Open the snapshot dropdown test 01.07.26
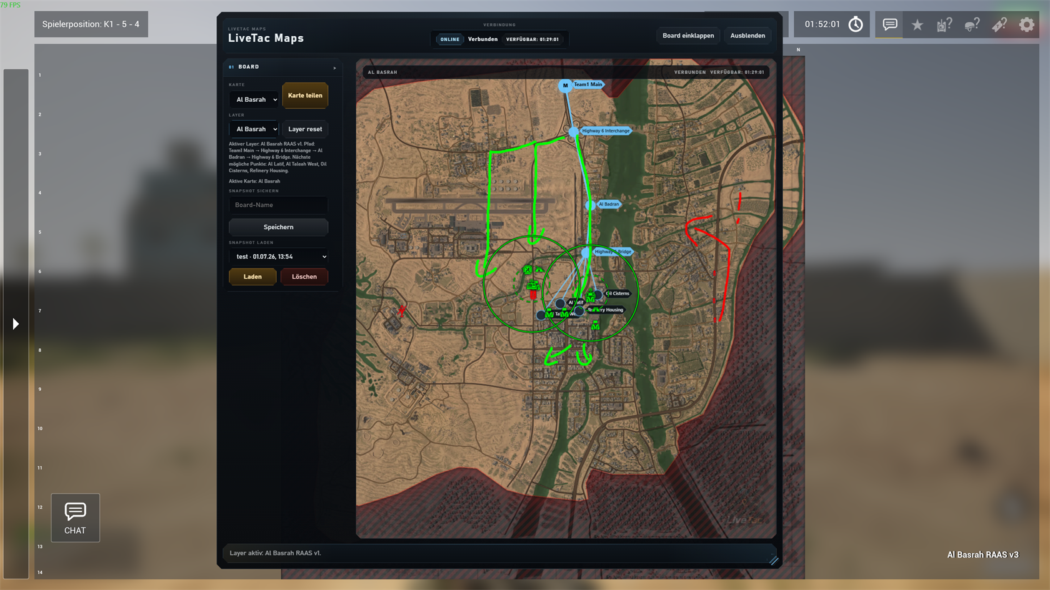The image size is (1050, 590). click(279, 257)
